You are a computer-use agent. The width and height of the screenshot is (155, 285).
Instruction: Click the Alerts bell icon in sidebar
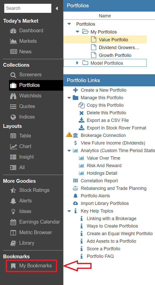point(13,201)
